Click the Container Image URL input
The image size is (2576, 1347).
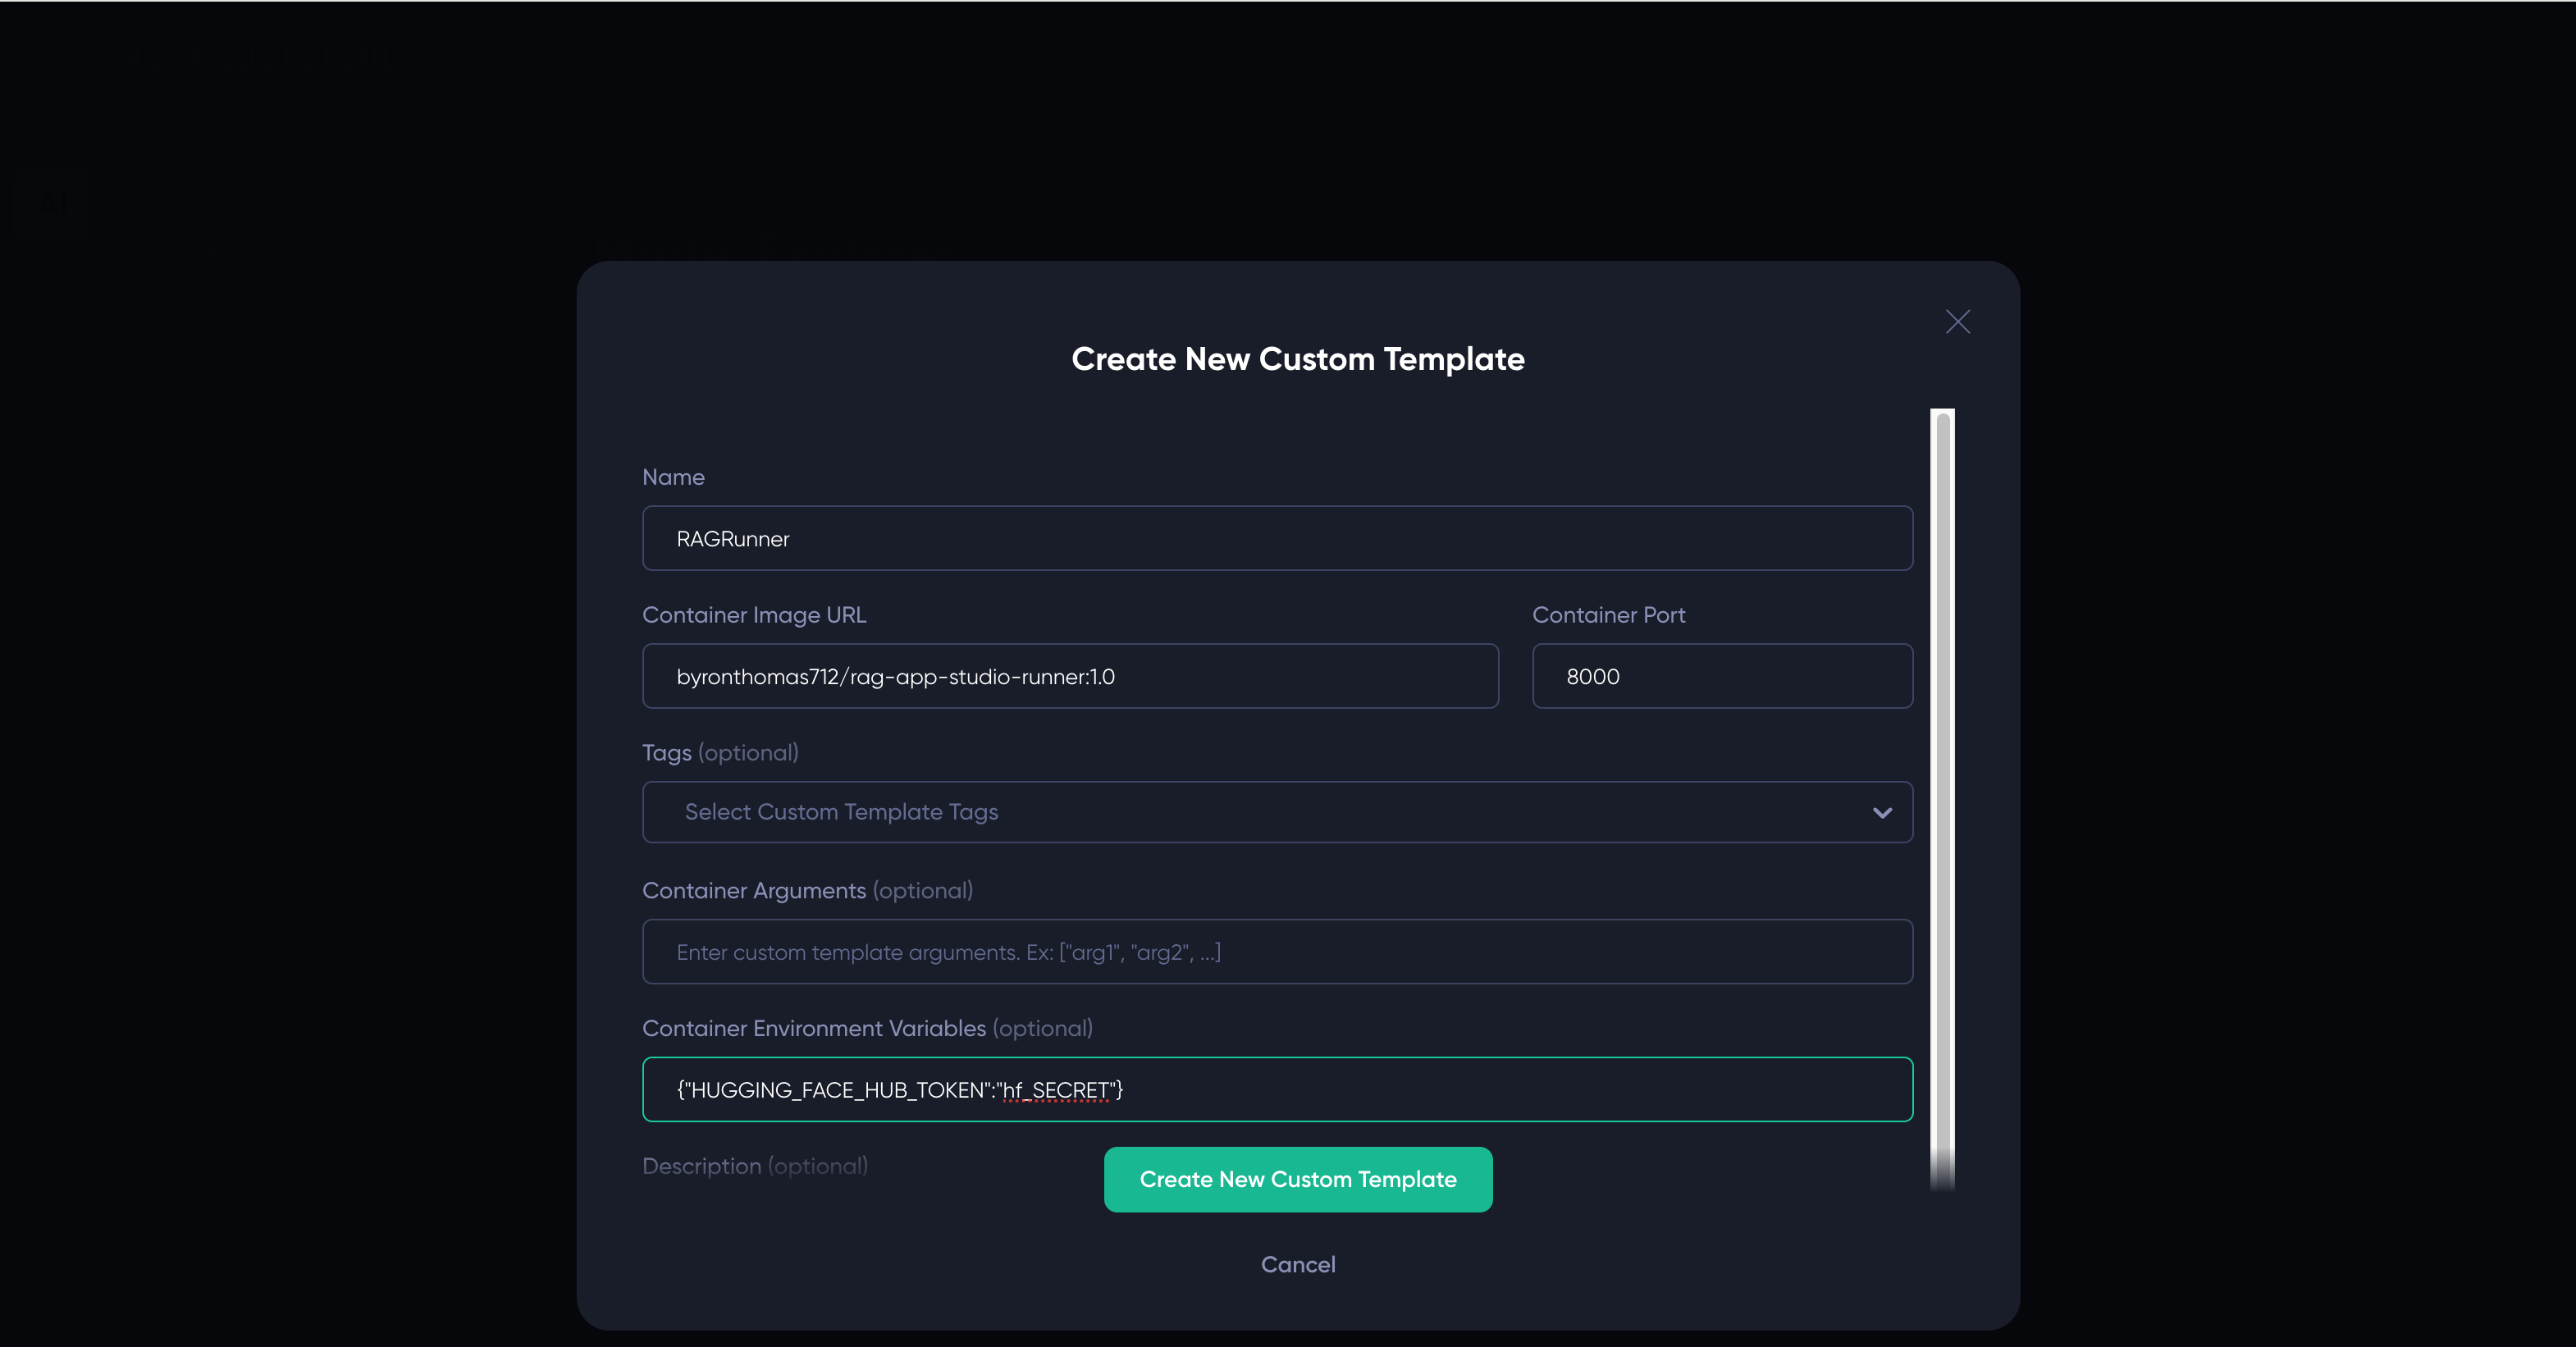tap(1070, 676)
